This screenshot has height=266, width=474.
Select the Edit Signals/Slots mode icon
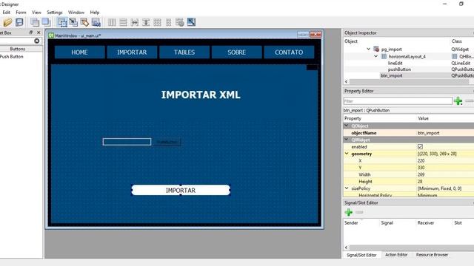point(73,22)
